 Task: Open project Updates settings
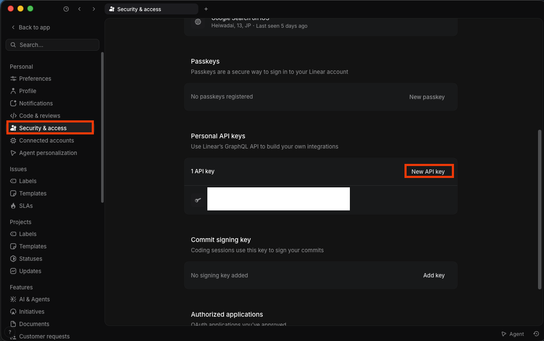point(30,271)
